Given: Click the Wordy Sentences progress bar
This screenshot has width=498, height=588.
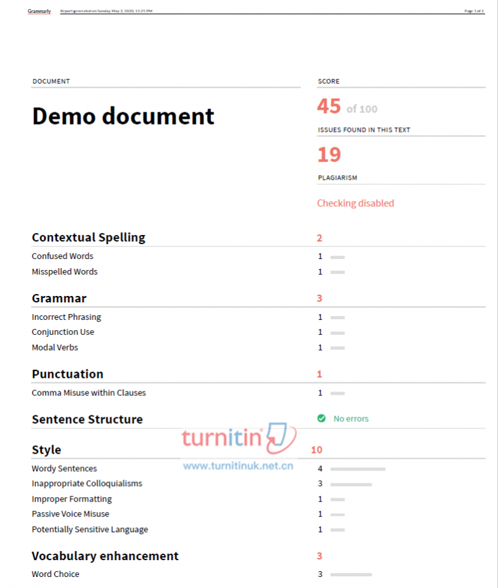Looking at the screenshot, I should [357, 469].
